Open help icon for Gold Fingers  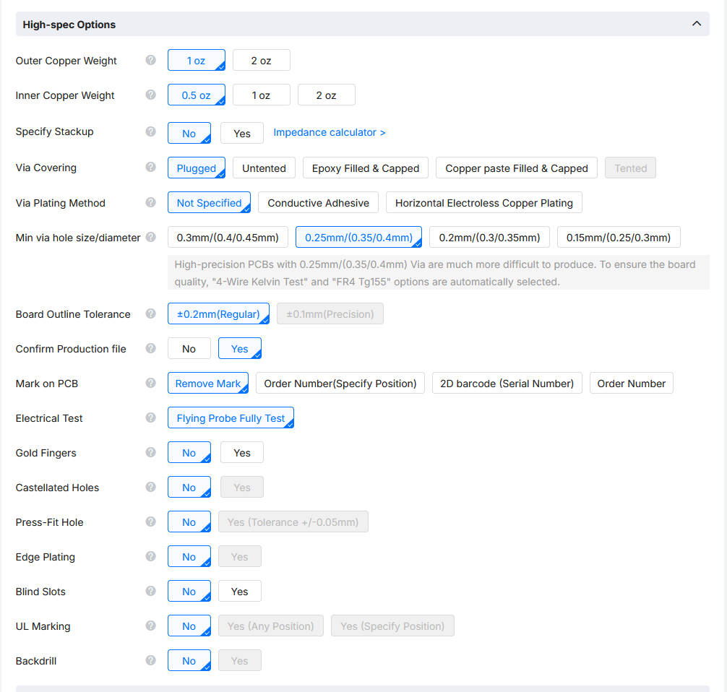coord(151,452)
